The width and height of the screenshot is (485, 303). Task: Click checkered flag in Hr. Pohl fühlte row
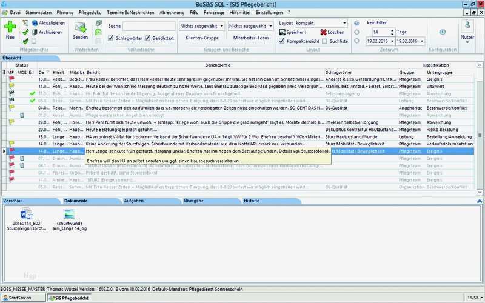point(12,93)
